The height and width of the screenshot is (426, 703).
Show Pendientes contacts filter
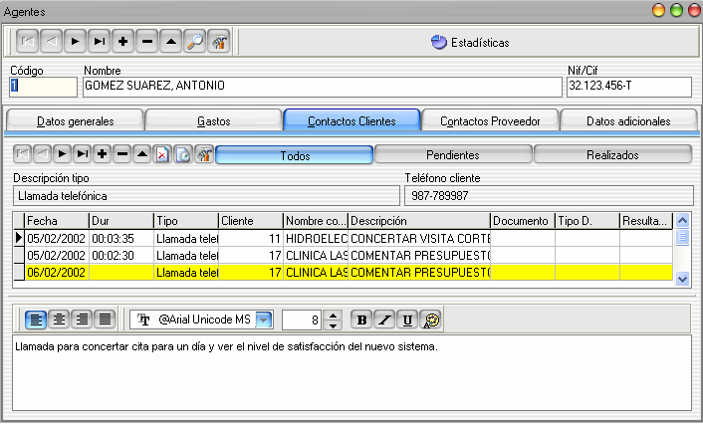click(x=453, y=155)
